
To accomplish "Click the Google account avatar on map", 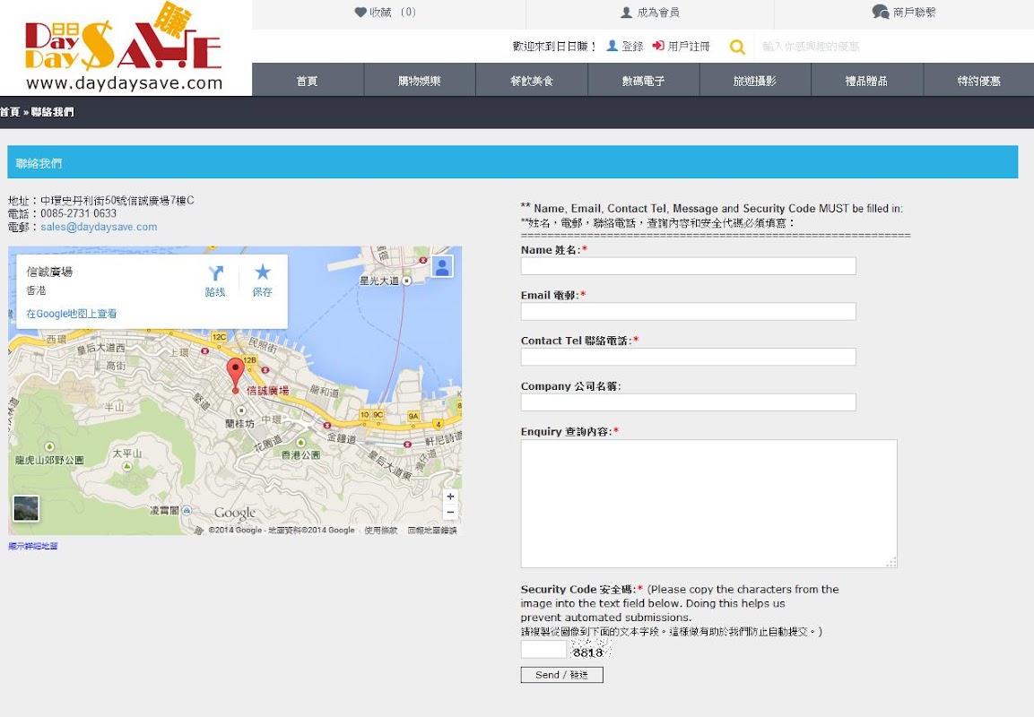I will click(442, 266).
